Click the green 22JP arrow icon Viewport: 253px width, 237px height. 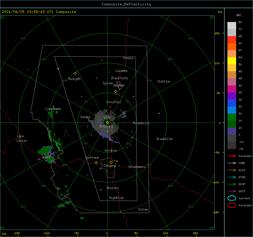pyautogui.click(x=232, y=184)
